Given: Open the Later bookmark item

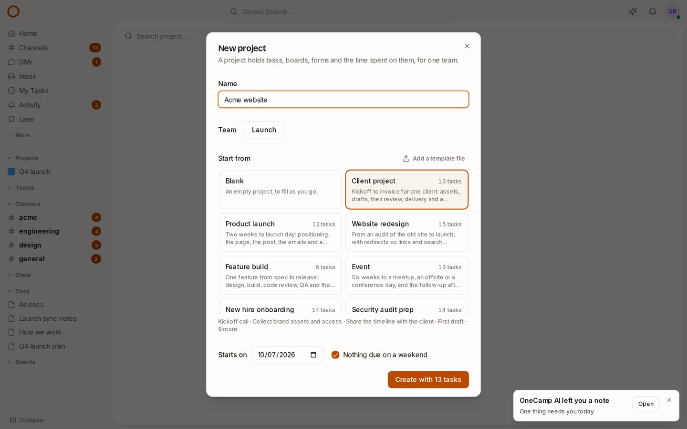Looking at the screenshot, I should pyautogui.click(x=54, y=119).
